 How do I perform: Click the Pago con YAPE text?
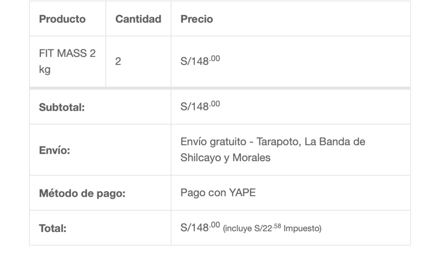[217, 193]
